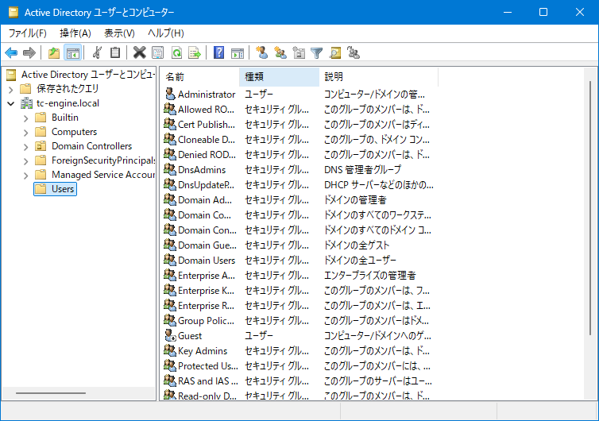The width and height of the screenshot is (599, 421).
Task: Click the tree pane horizontal scrollbar
Action: (51, 392)
